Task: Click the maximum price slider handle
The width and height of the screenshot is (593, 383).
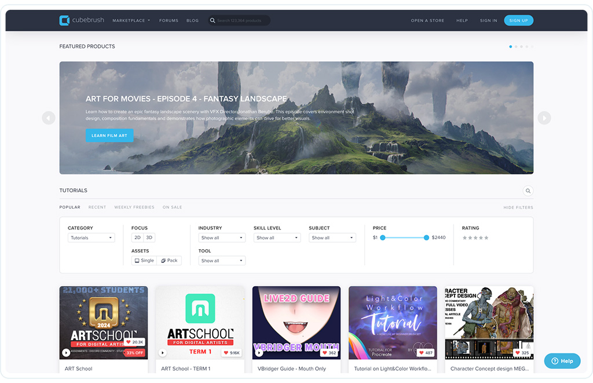Action: (427, 238)
